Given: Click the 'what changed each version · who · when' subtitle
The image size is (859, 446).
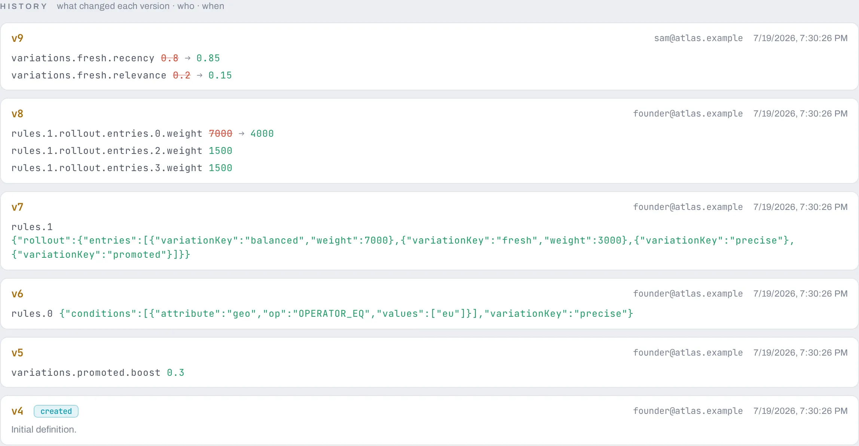Looking at the screenshot, I should pos(141,6).
